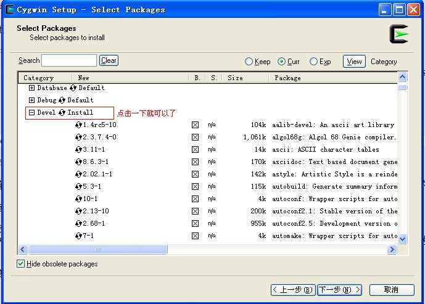Toggle binary checkbox for aalib-devel
The height and width of the screenshot is (304, 425).
tap(195, 125)
